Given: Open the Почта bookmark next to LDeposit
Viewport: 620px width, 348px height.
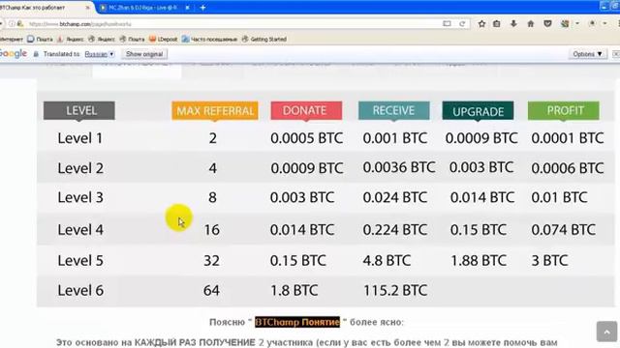Looking at the screenshot, I should (132, 39).
